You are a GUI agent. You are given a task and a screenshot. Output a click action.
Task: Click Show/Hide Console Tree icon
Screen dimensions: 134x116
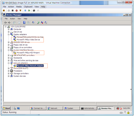click(x=14, y=23)
